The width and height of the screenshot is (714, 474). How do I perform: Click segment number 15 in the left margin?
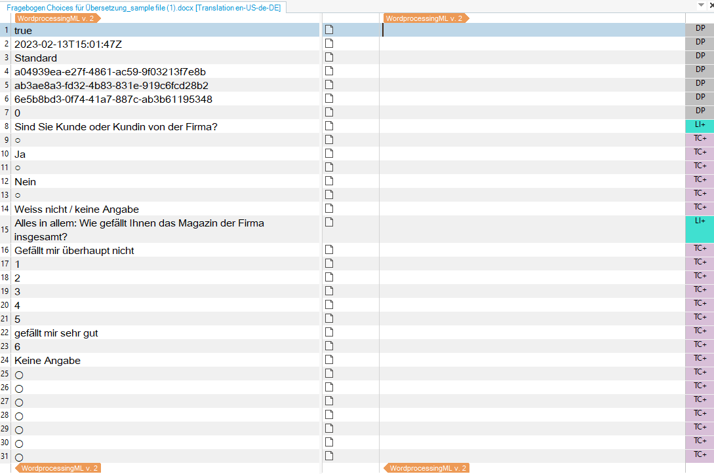tap(6, 229)
